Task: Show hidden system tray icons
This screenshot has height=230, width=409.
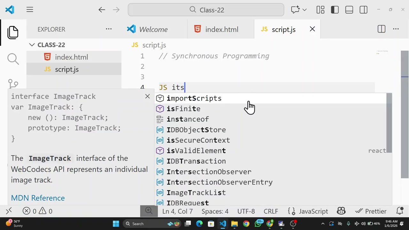Action: 323,224
